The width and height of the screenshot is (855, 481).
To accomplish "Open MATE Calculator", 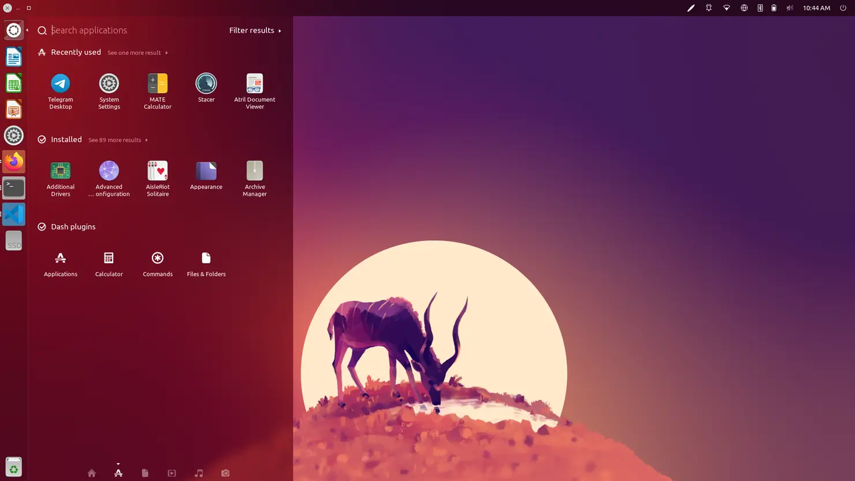I will coord(157,91).
